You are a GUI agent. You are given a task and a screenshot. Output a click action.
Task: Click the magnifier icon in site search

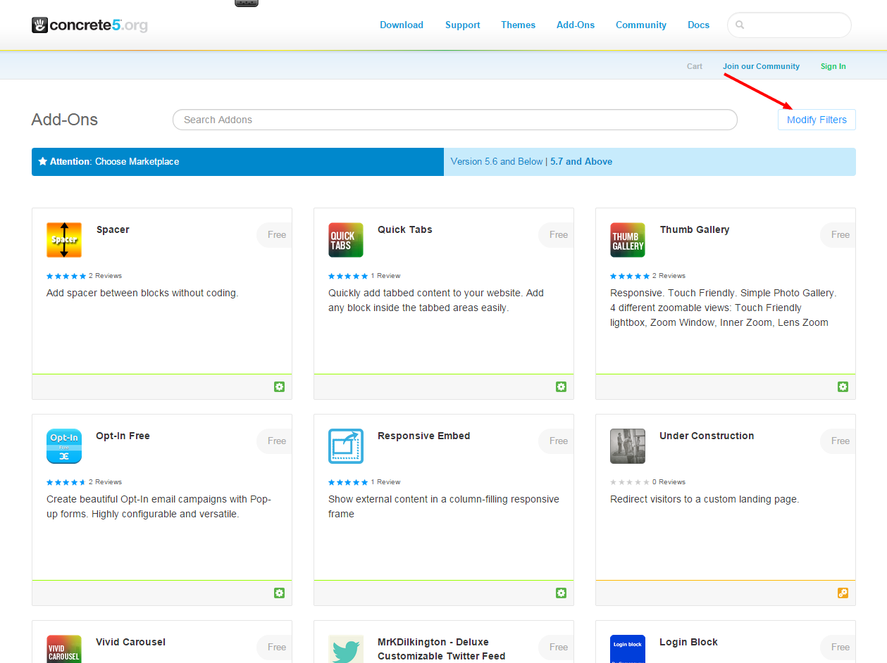[x=740, y=25]
